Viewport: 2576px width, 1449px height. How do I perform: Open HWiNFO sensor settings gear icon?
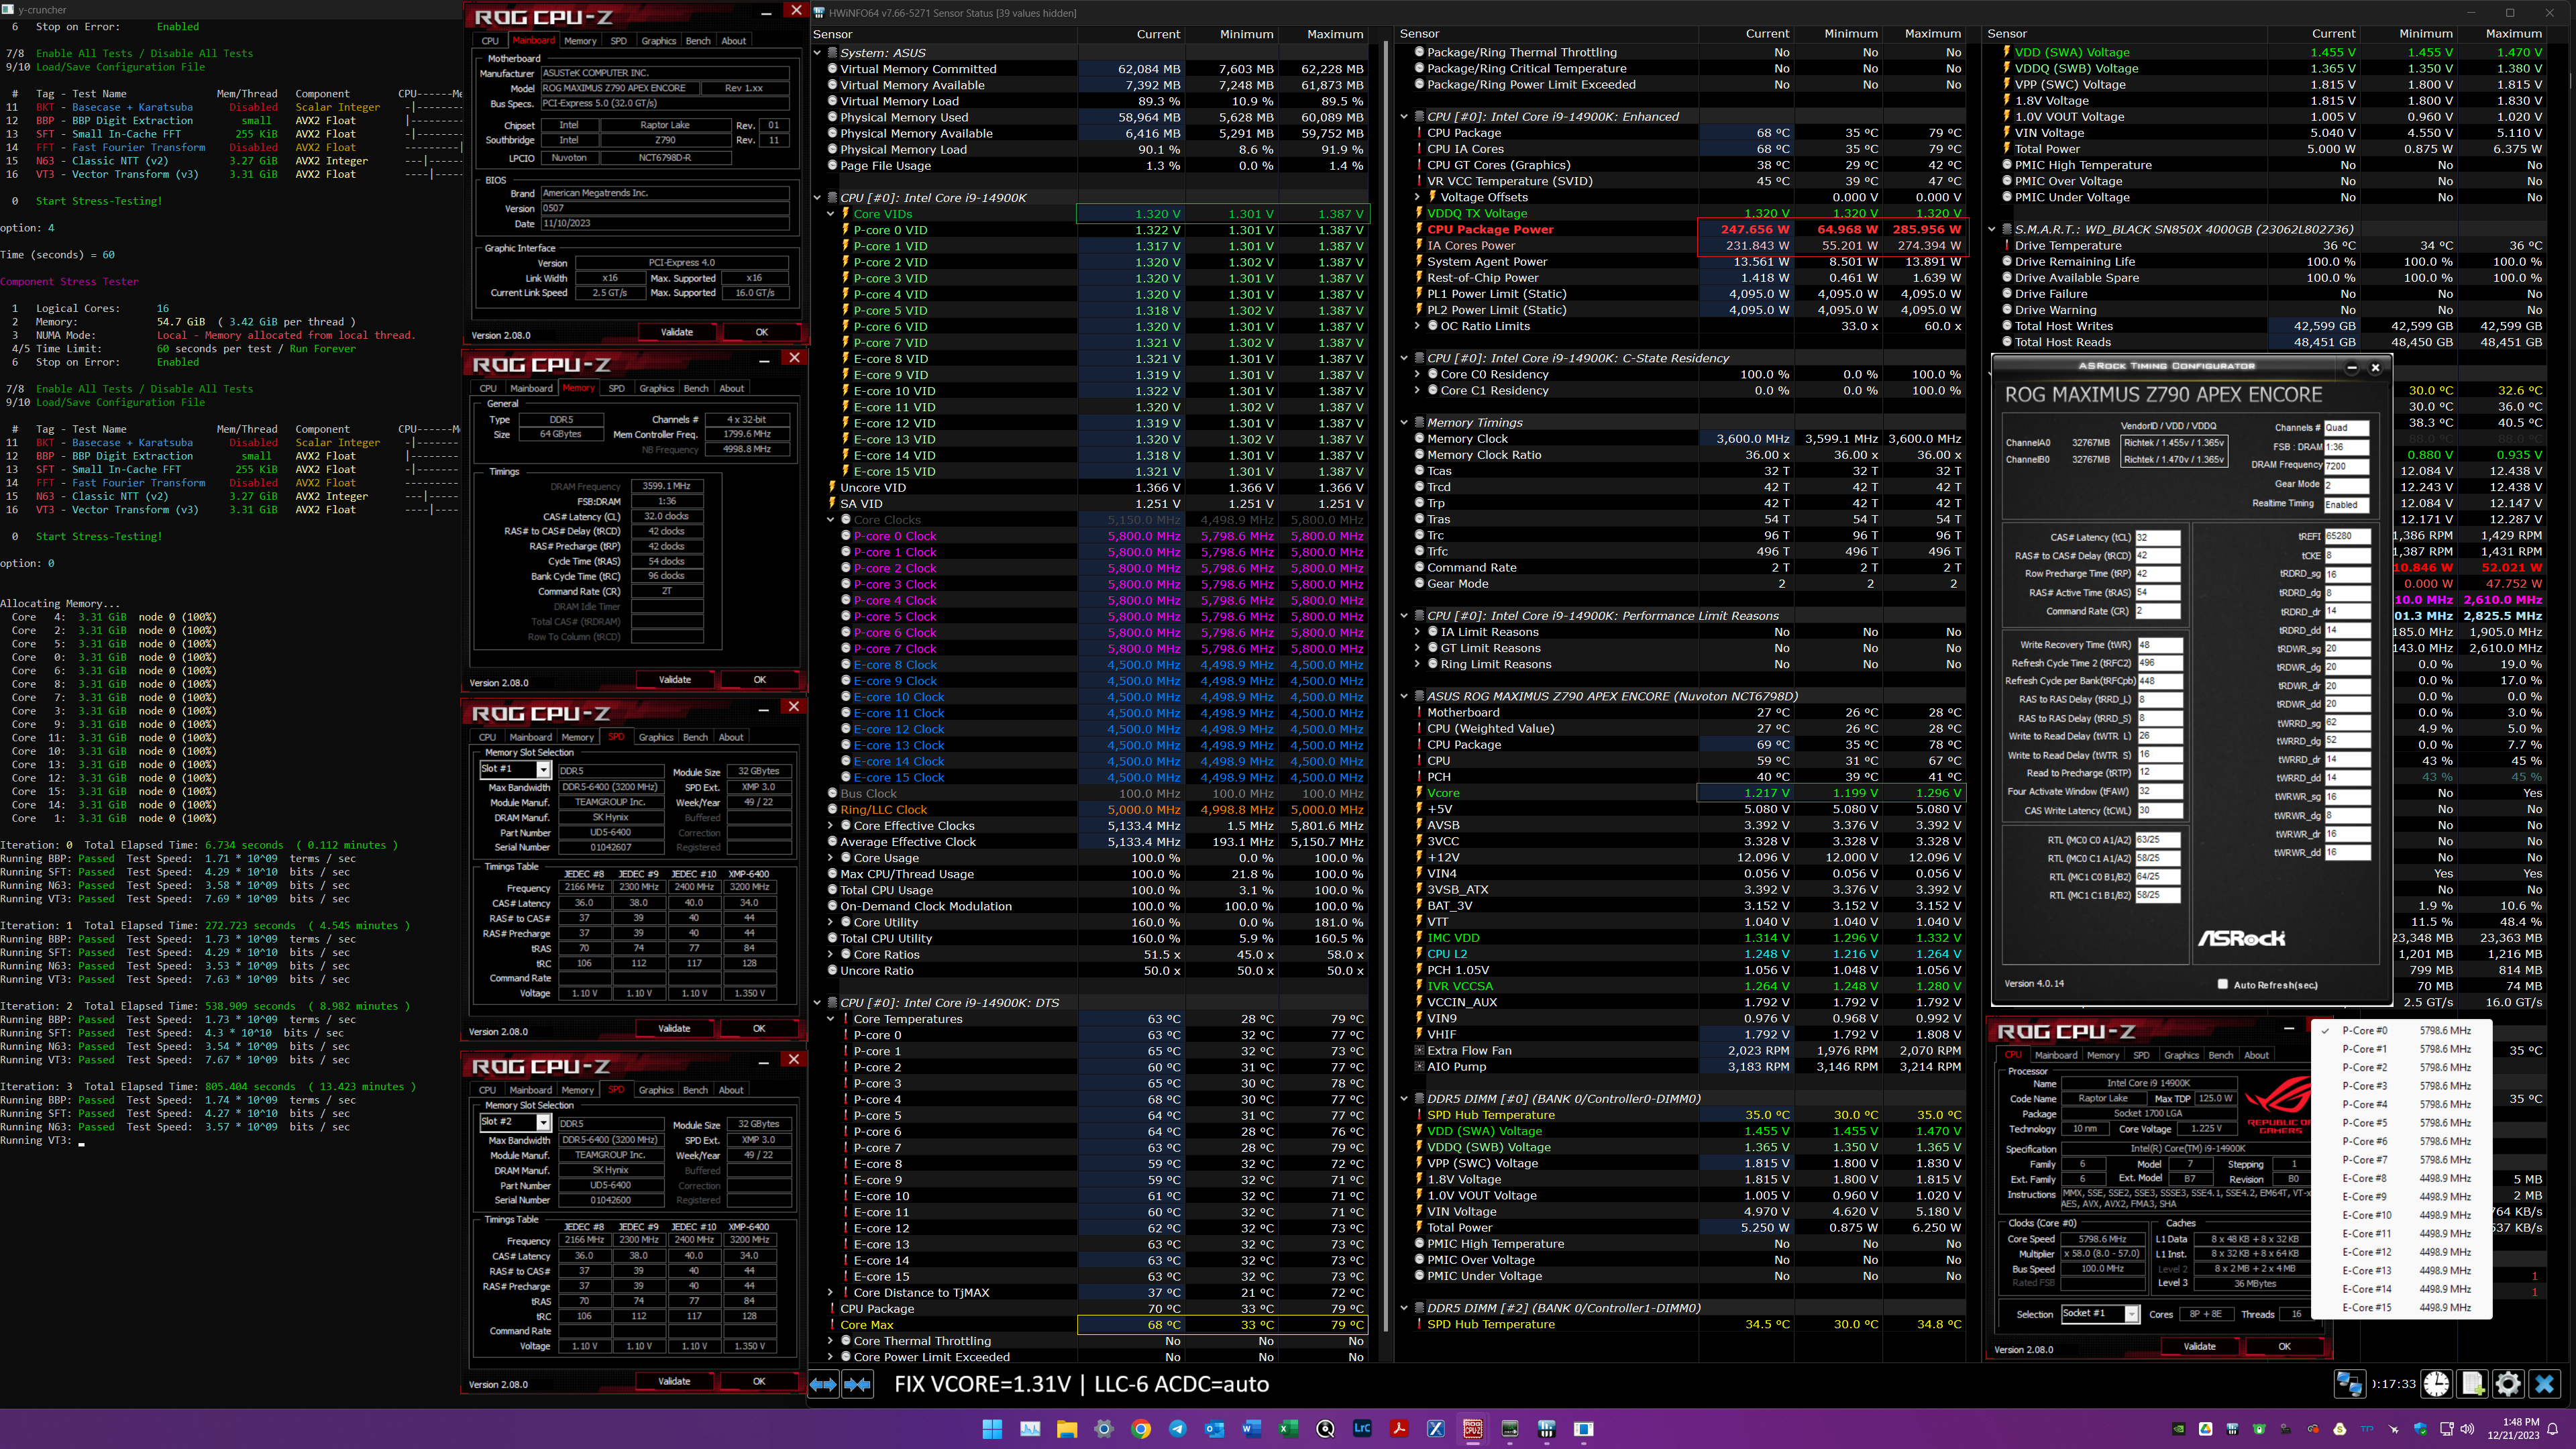[x=2508, y=1384]
